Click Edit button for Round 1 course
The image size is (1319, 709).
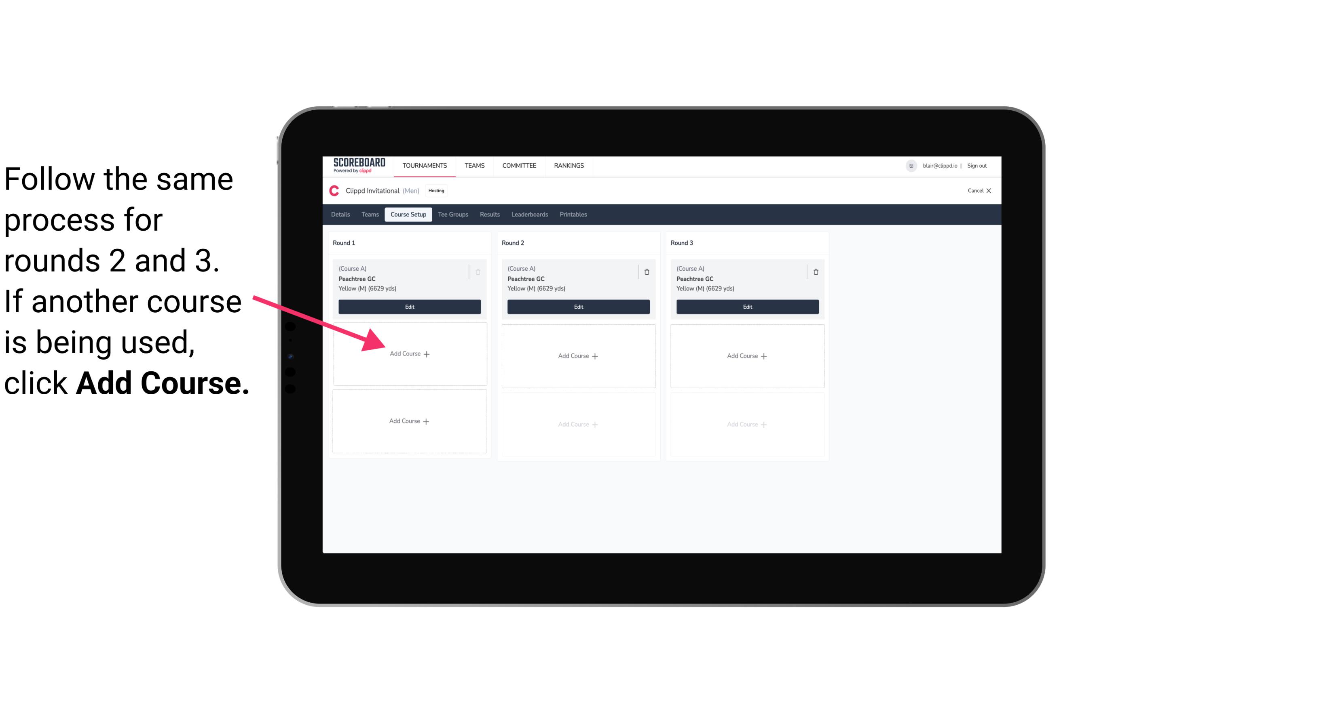coord(410,307)
